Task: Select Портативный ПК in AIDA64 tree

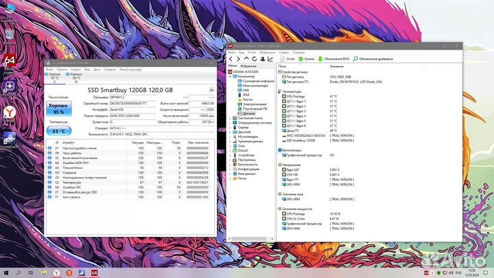Action: pos(252,108)
